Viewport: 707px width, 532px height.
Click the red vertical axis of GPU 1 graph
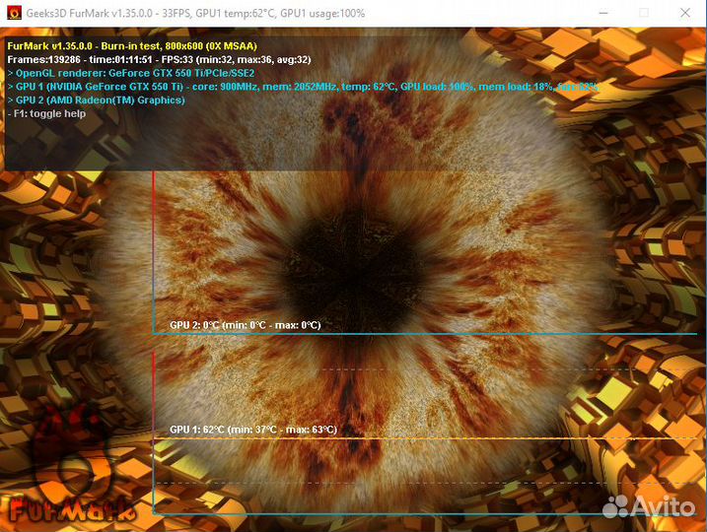153,394
